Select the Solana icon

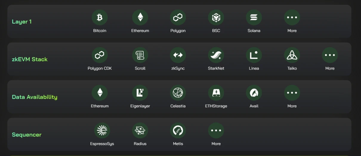[x=254, y=18]
